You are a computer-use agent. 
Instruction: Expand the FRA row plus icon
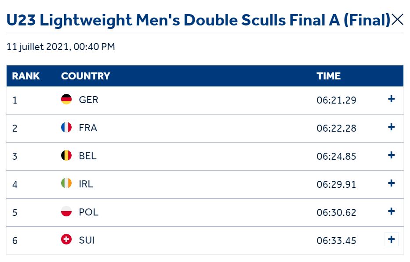click(391, 127)
